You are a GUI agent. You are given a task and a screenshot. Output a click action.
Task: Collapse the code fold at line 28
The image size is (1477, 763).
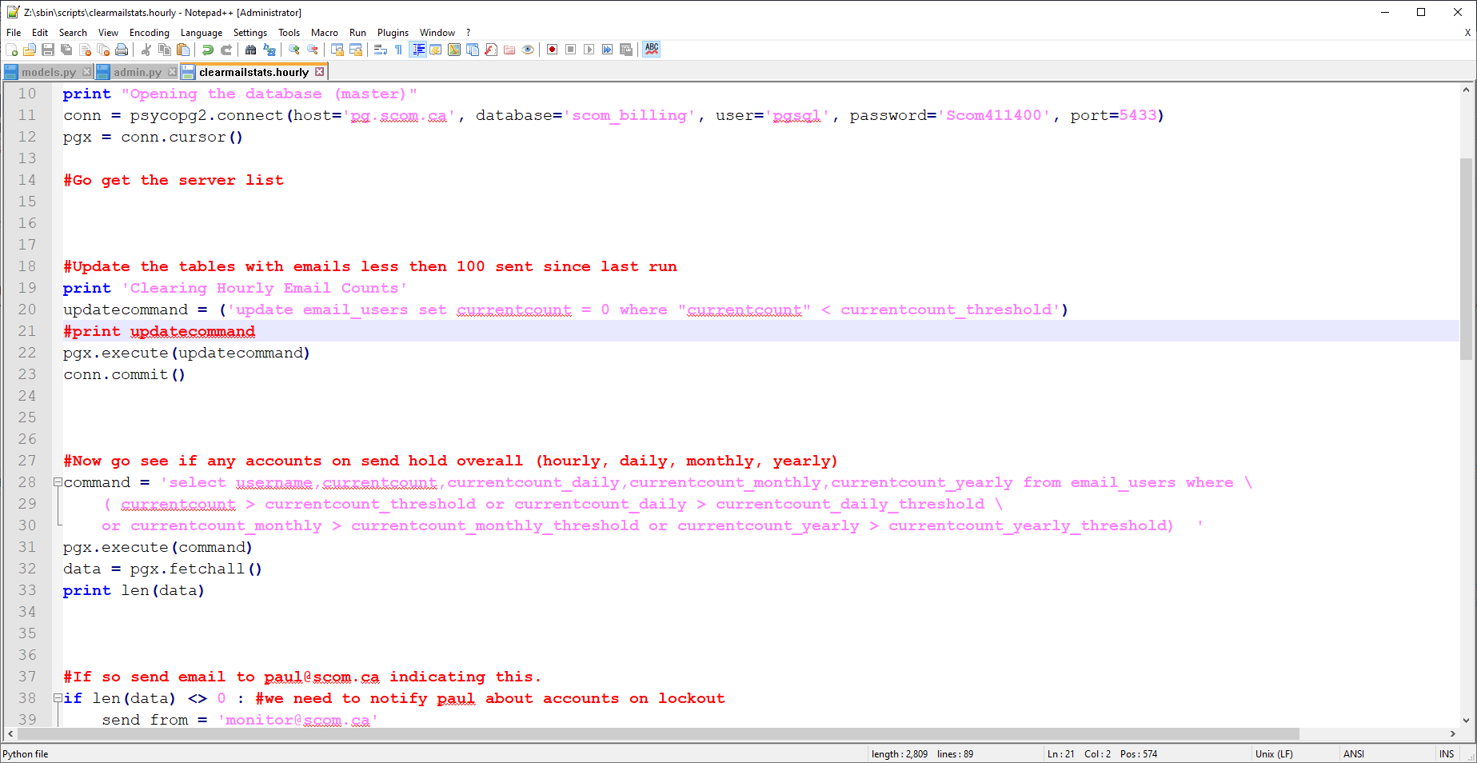57,482
